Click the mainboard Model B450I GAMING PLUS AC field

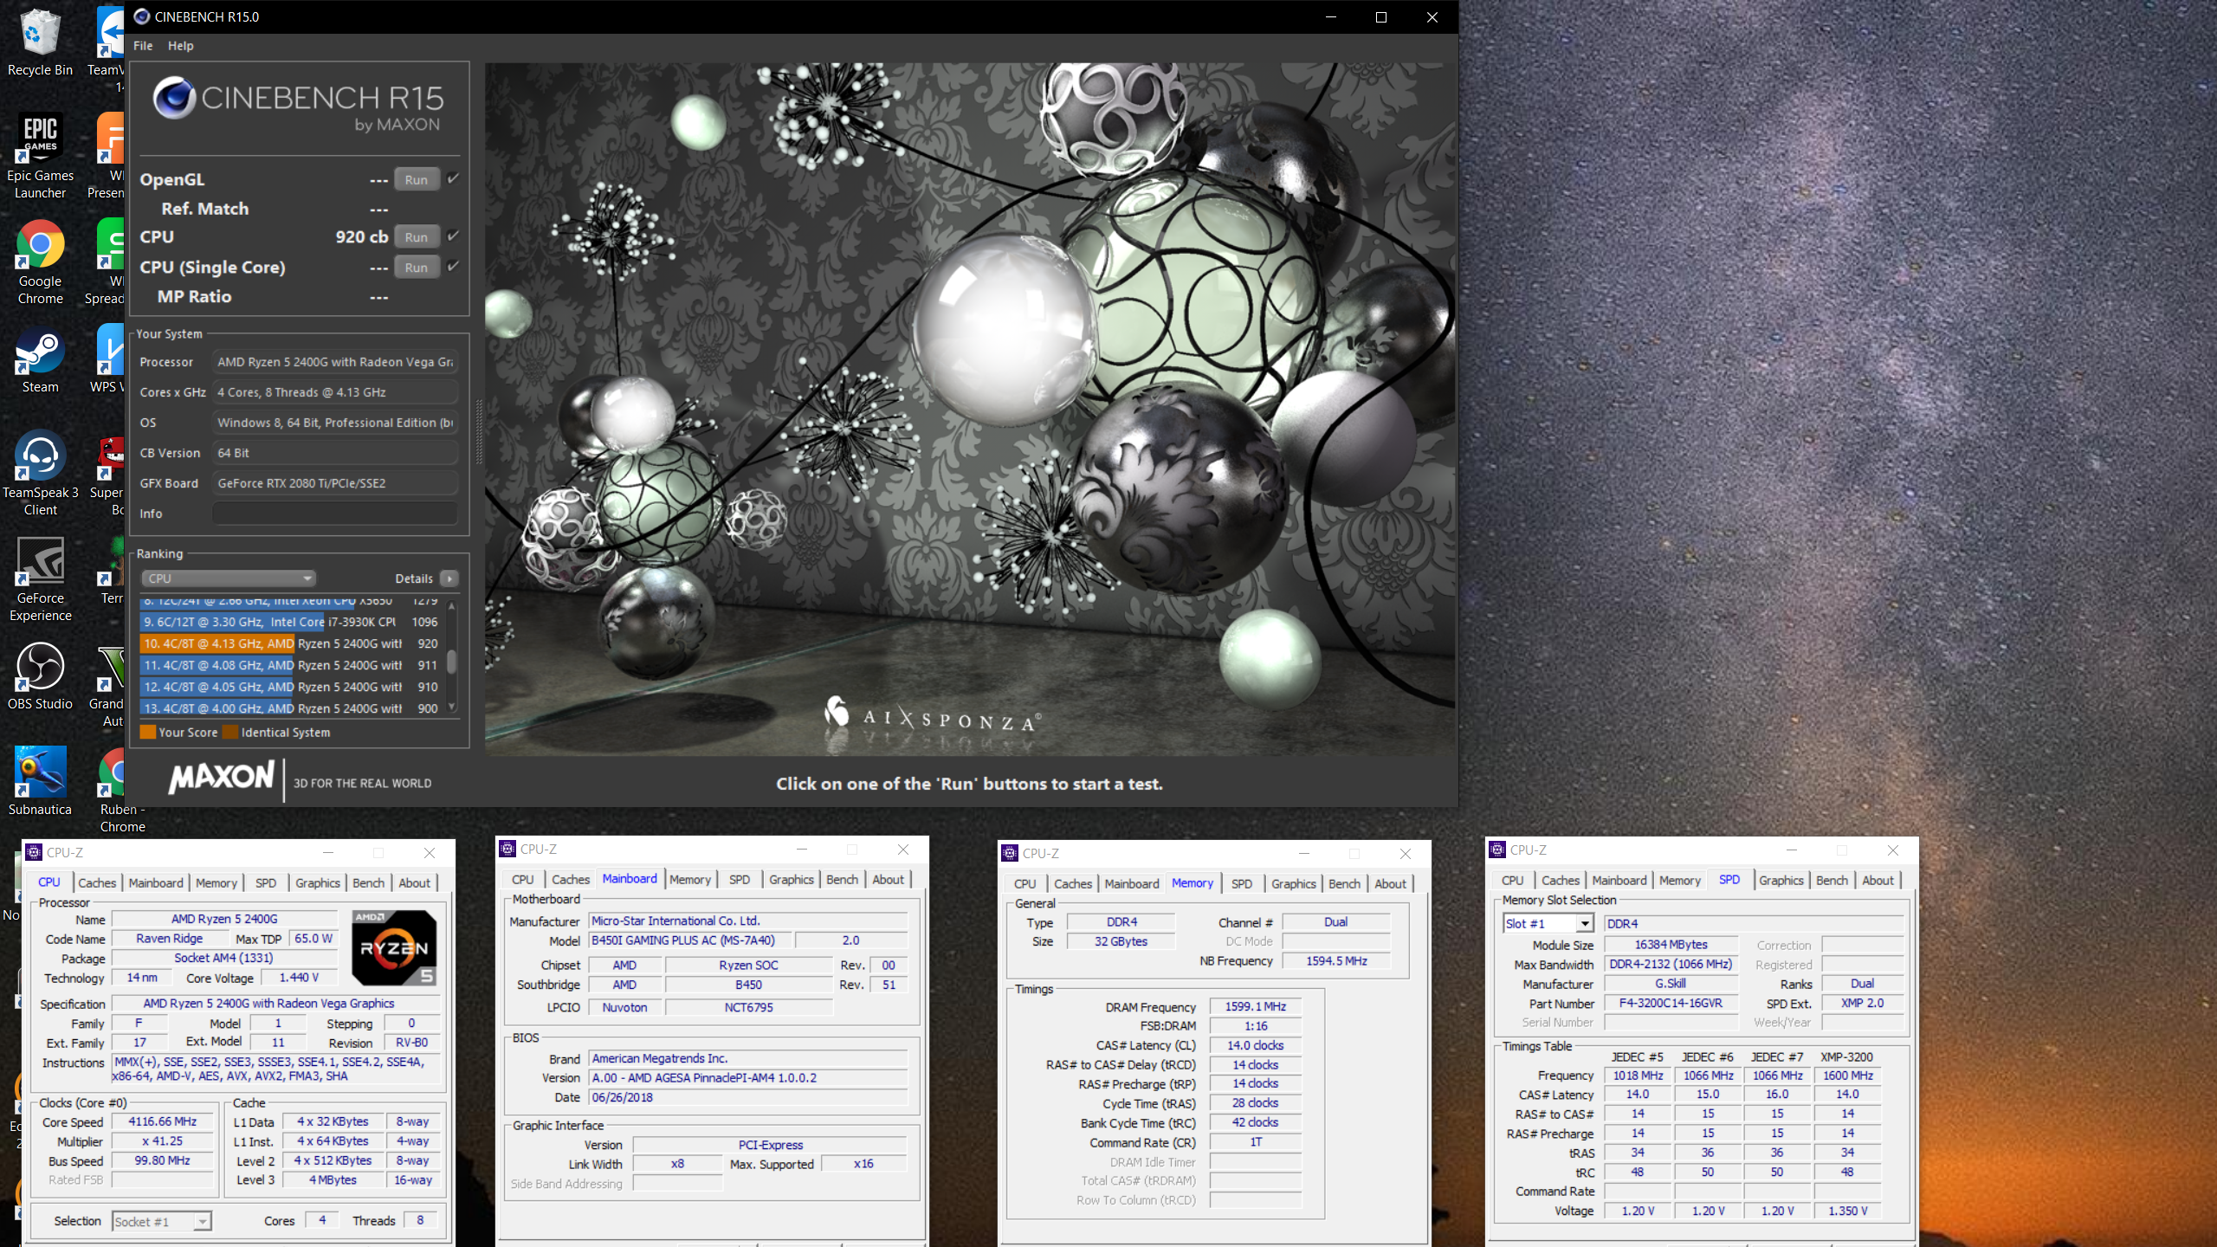click(690, 940)
